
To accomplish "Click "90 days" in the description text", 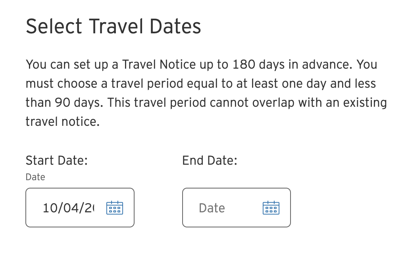I will tap(75, 102).
